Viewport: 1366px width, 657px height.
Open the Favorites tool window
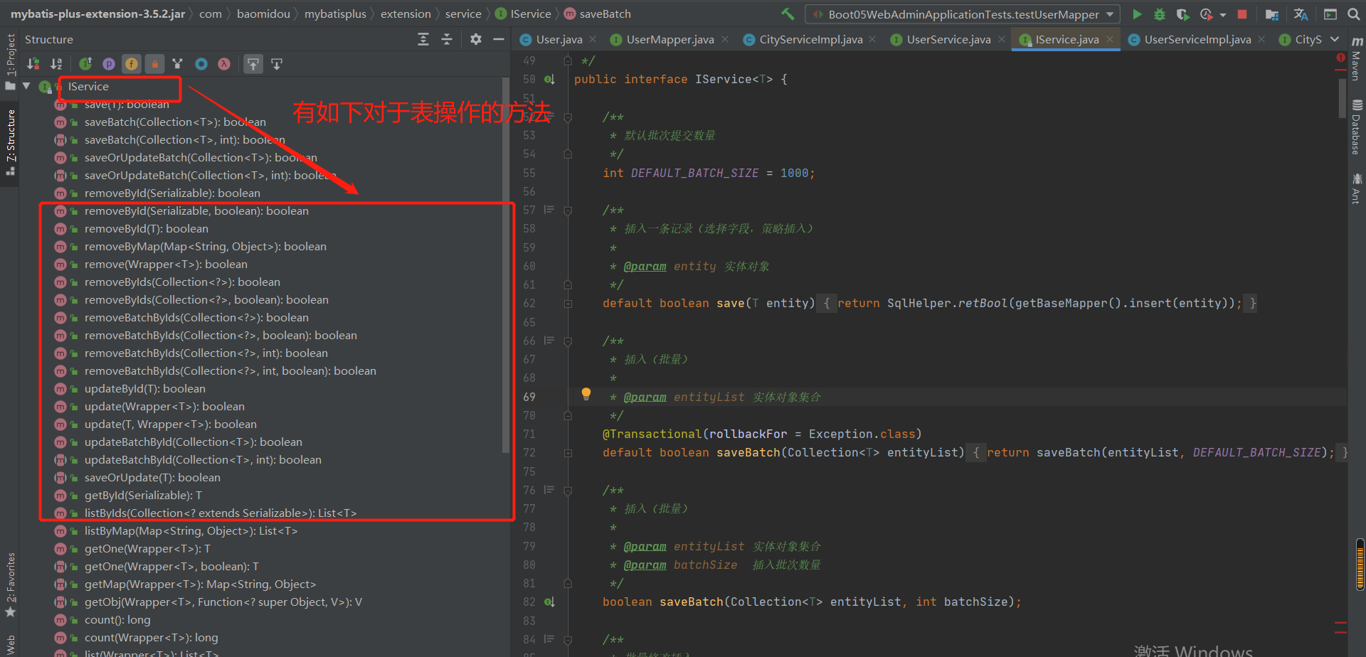tap(10, 584)
